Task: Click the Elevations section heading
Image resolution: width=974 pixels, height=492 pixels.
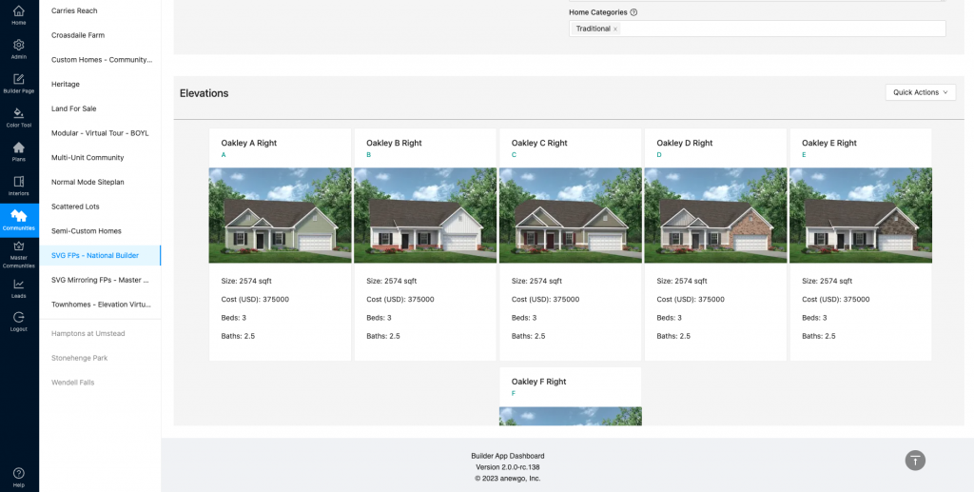Action: (x=205, y=93)
